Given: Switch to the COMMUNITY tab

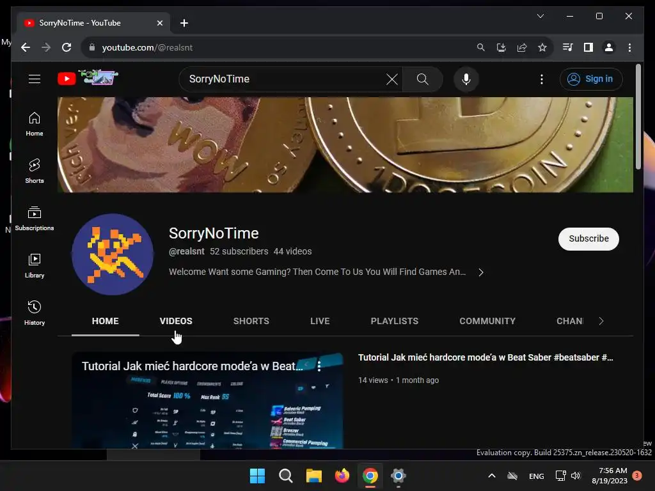Looking at the screenshot, I should 487,321.
